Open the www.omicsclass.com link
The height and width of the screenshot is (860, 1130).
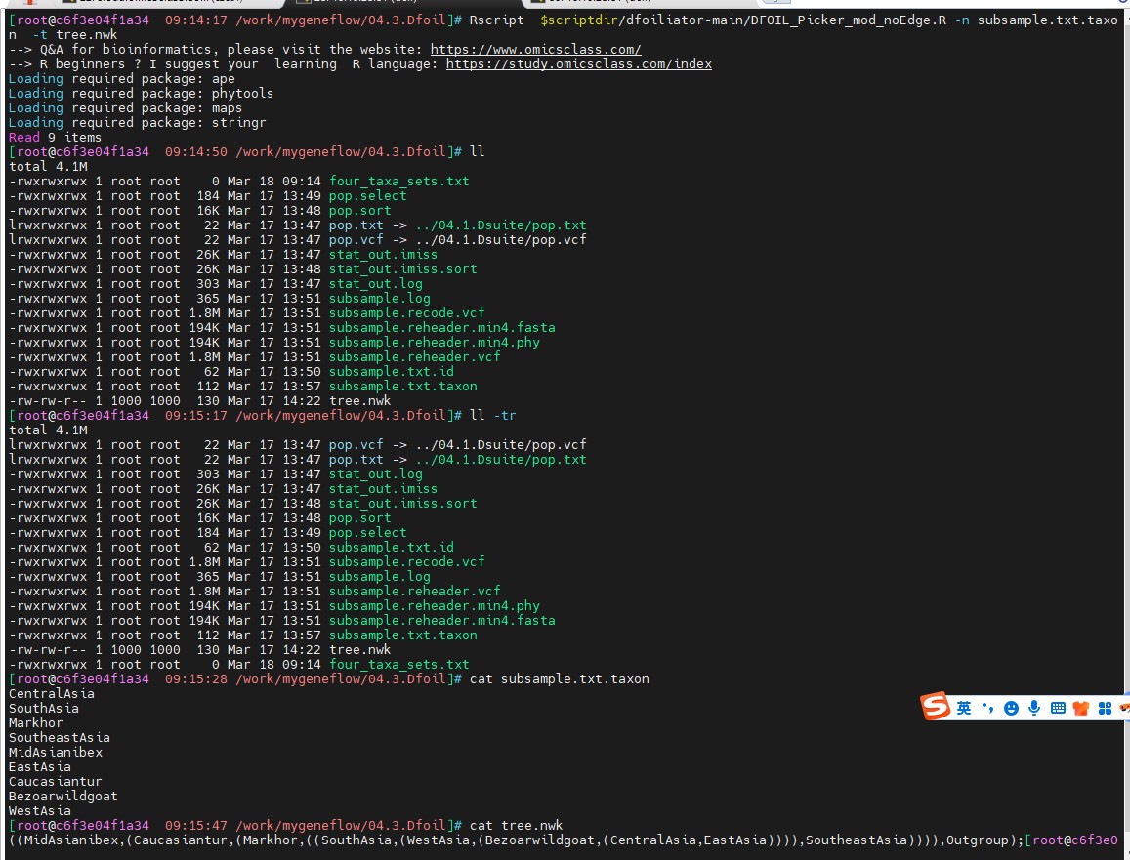[535, 50]
